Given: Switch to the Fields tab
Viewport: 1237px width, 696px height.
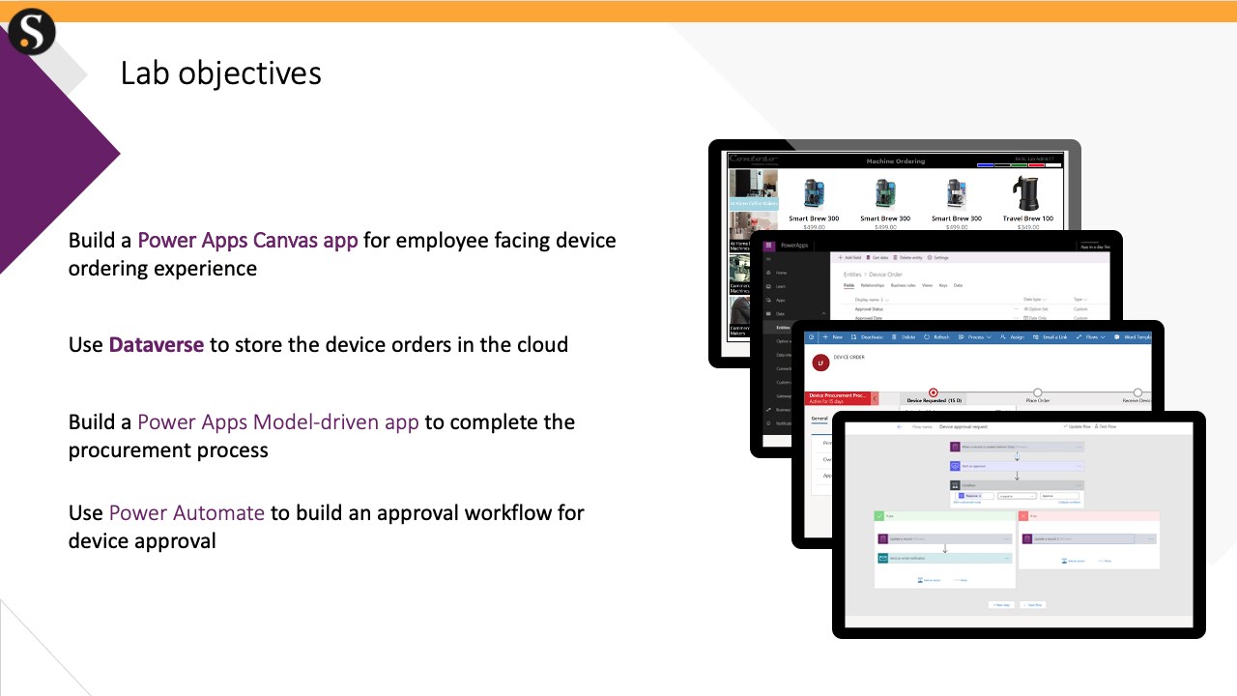Looking at the screenshot, I should (x=849, y=285).
